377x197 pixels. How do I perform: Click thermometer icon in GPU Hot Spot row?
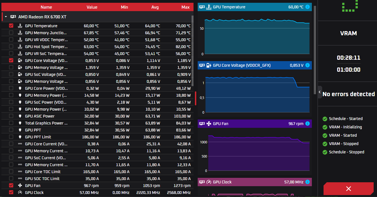pos(20,47)
